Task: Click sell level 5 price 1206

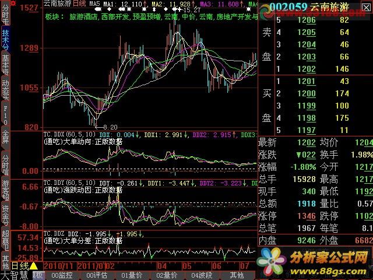Action: (x=307, y=20)
